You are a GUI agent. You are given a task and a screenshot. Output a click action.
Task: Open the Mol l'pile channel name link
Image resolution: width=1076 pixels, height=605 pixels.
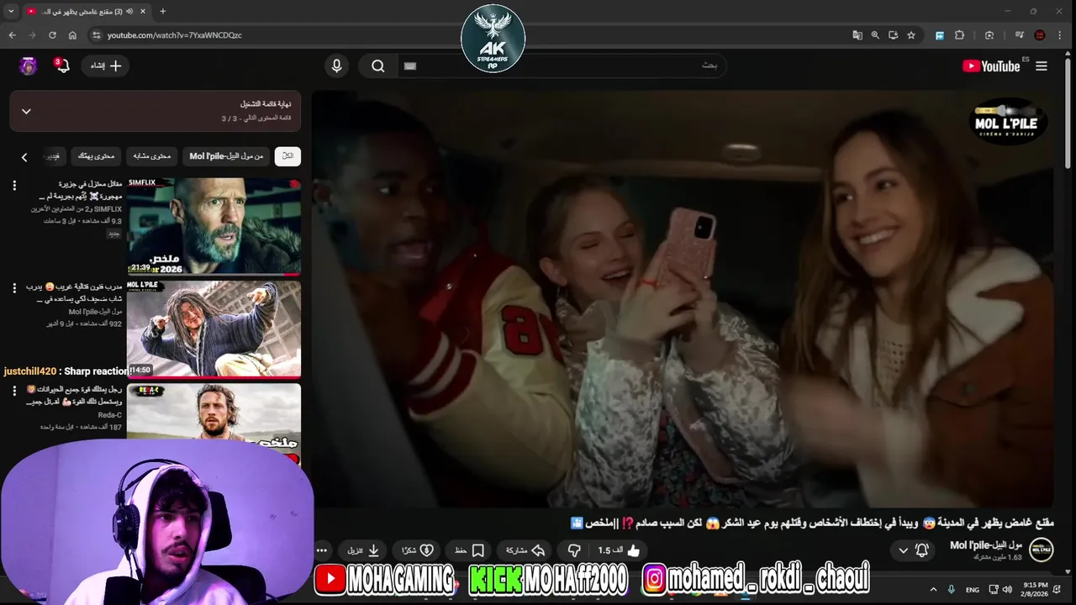(986, 545)
